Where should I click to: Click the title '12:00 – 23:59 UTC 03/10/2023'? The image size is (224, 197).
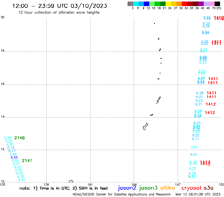60,6
